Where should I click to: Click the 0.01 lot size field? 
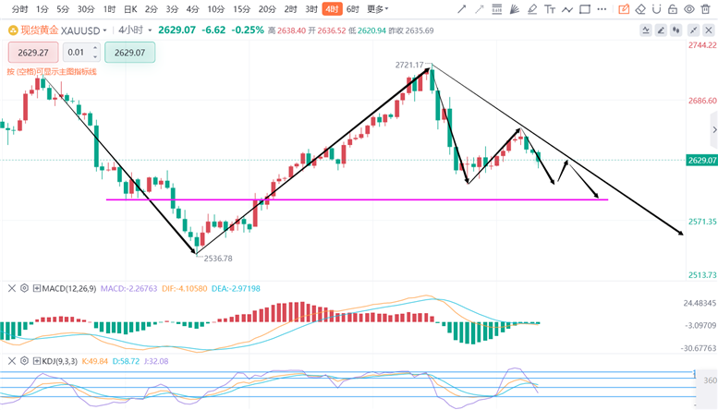click(x=76, y=52)
